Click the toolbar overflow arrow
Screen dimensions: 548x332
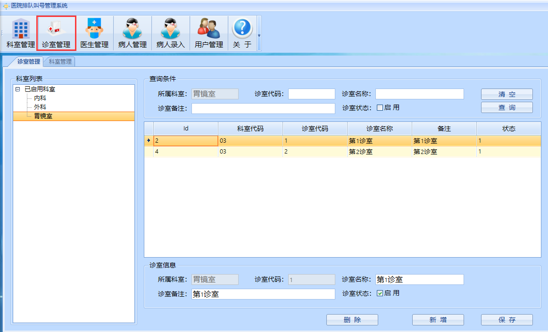(259, 35)
